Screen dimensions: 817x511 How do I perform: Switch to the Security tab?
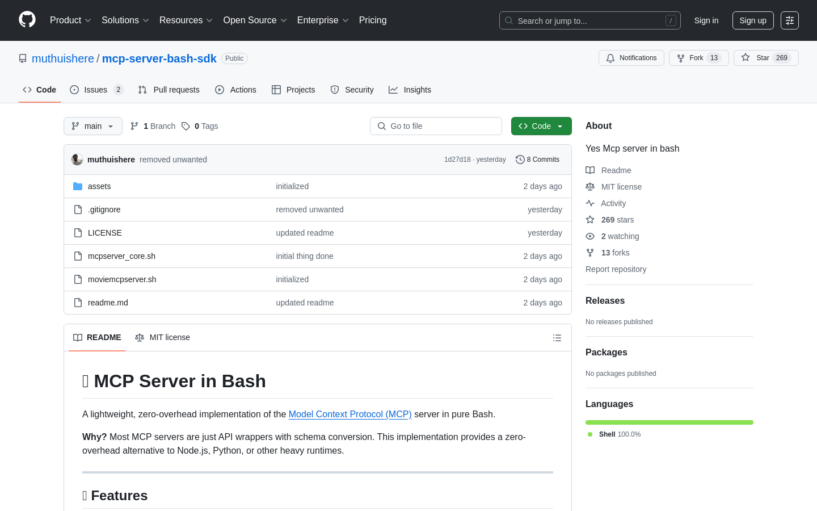click(x=352, y=90)
